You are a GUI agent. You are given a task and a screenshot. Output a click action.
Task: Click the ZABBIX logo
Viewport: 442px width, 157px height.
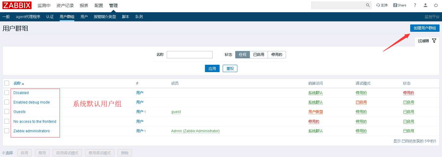(17, 5)
